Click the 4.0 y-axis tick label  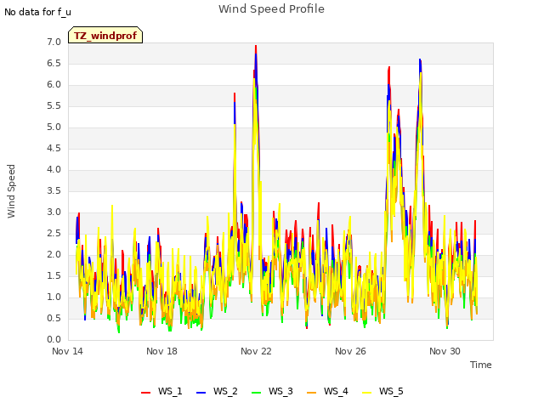pos(54,170)
